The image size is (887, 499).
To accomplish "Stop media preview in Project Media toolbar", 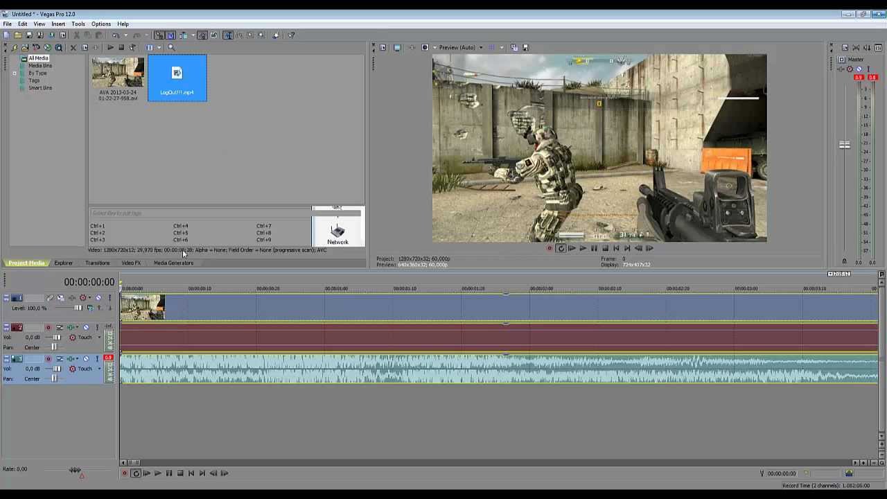I will pyautogui.click(x=121, y=48).
